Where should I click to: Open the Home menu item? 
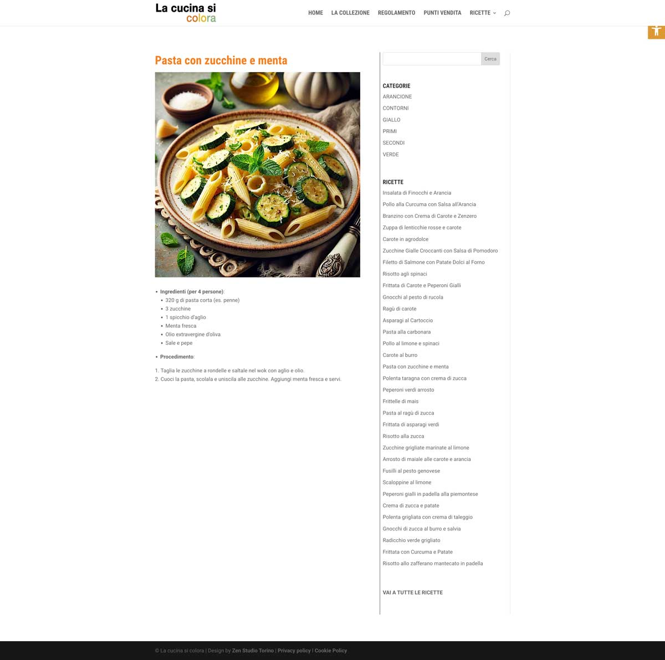pos(315,13)
